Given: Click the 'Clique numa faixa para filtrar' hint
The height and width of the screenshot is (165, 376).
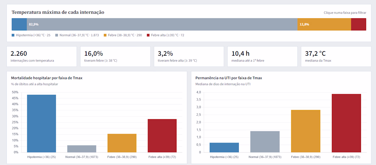Looking at the screenshot, I should pos(345,13).
